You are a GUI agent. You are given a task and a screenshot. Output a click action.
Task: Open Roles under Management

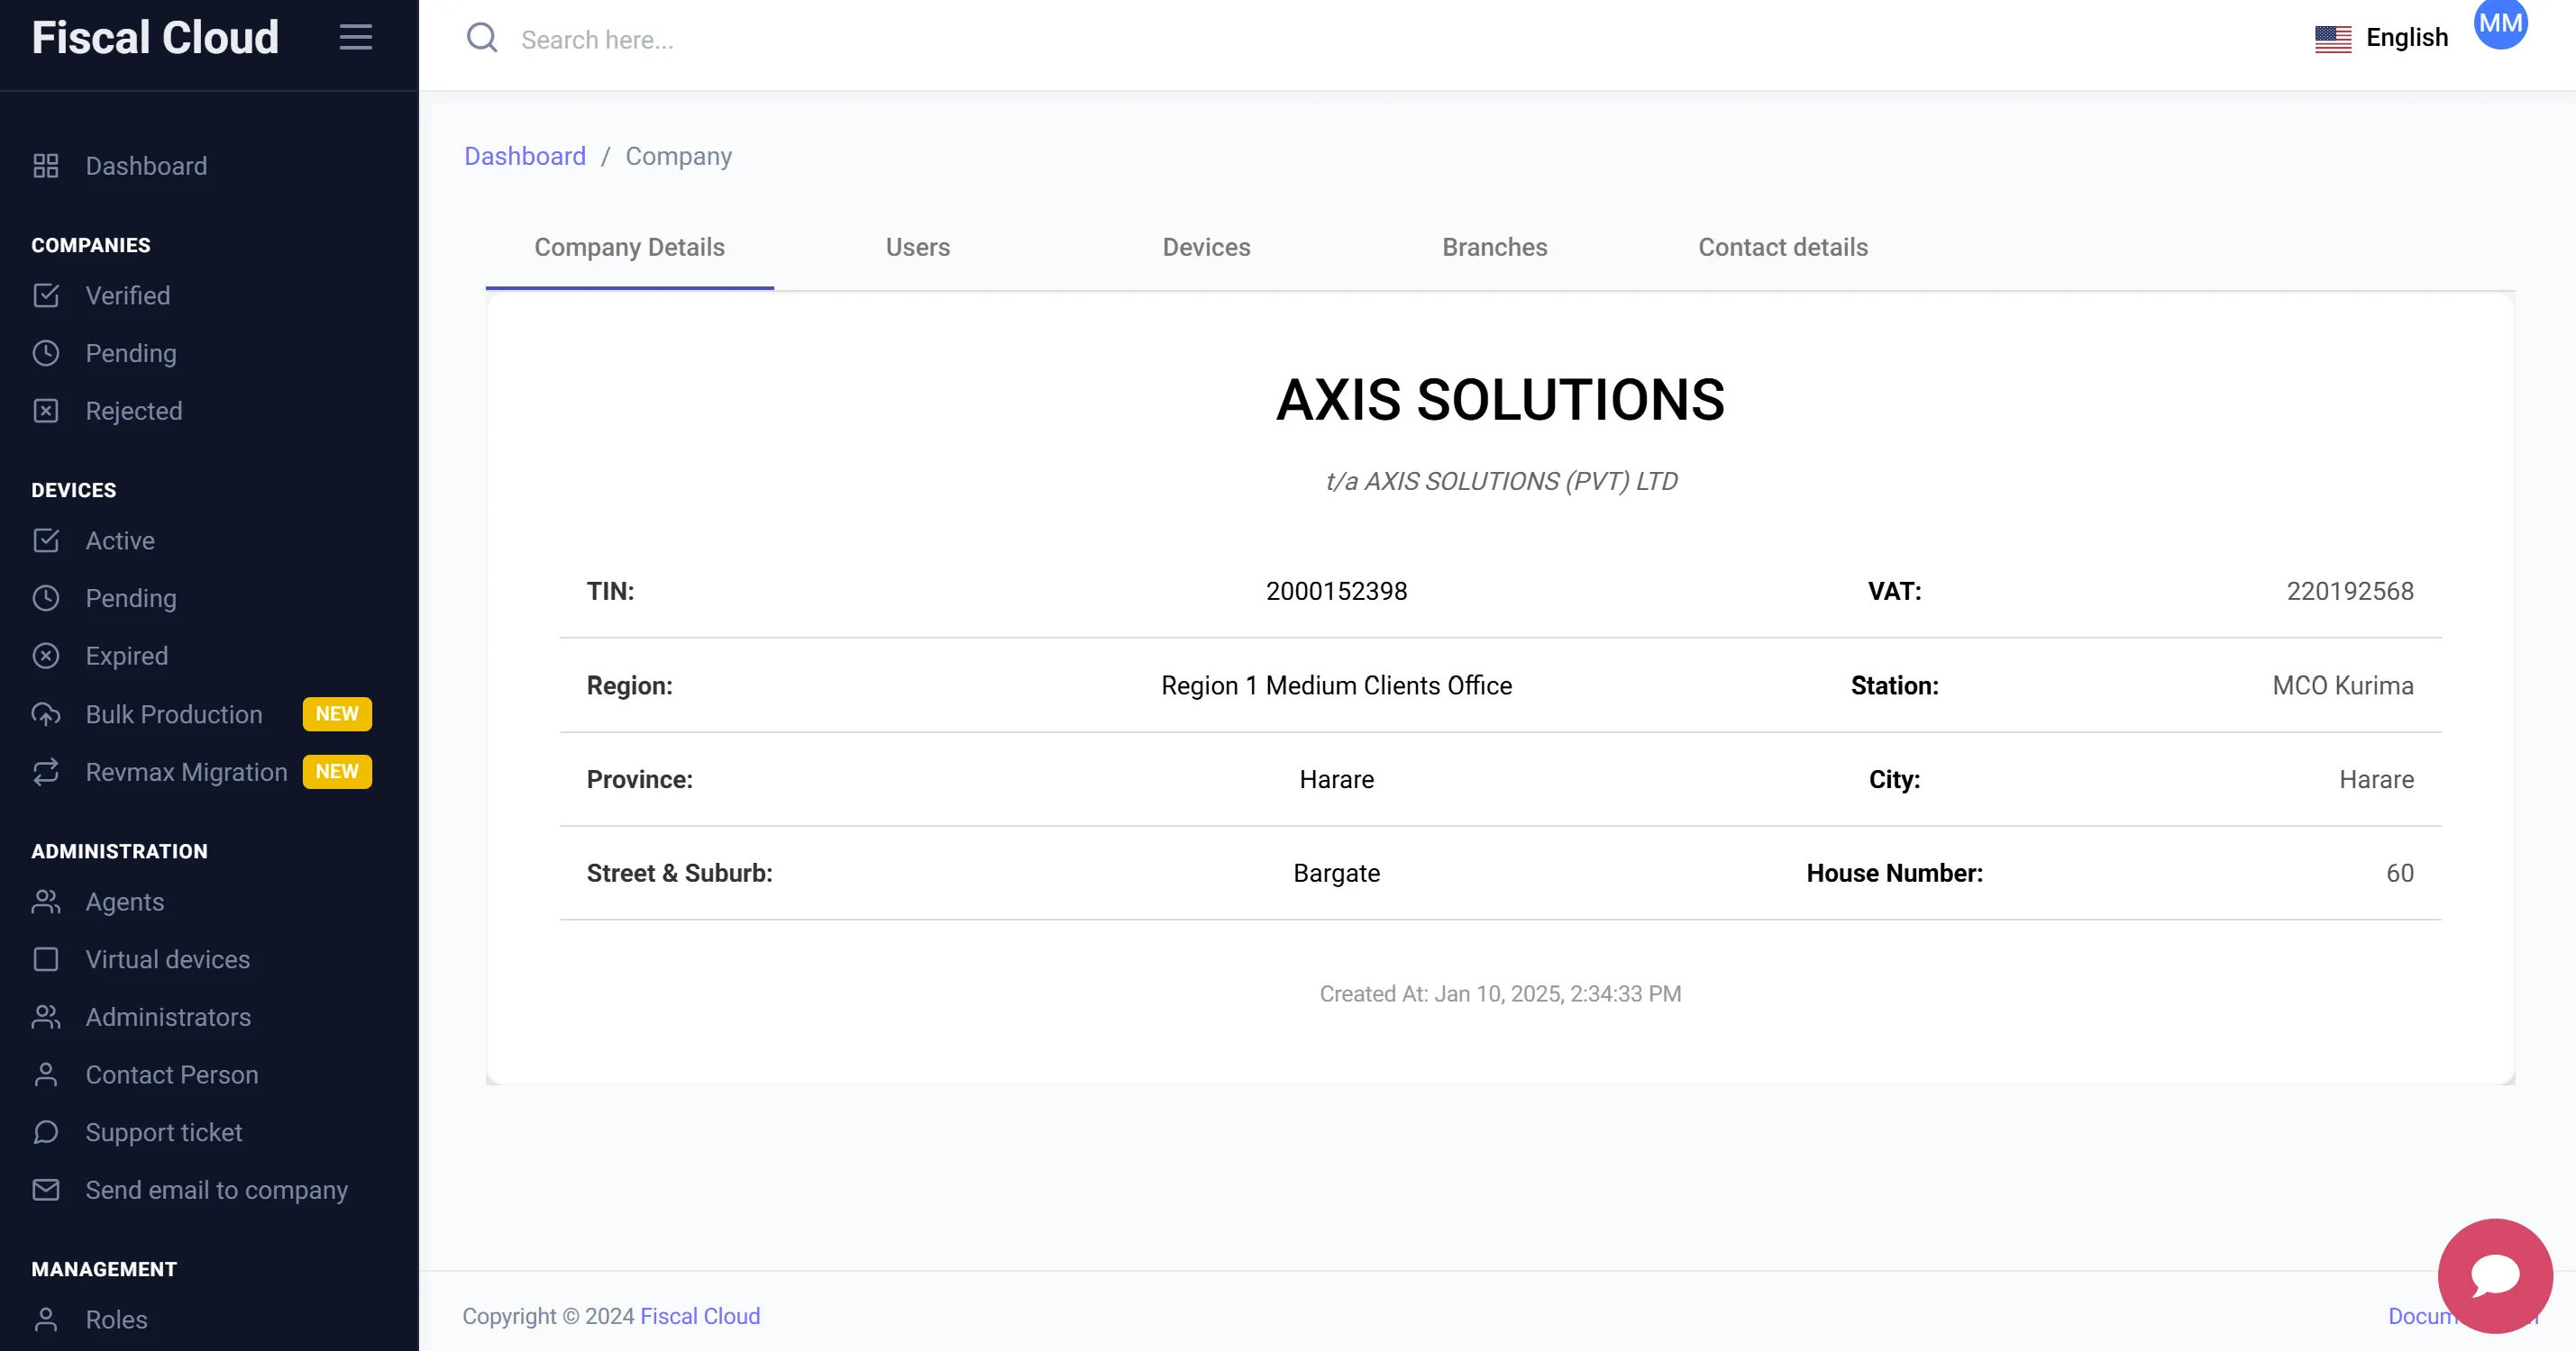click(116, 1320)
